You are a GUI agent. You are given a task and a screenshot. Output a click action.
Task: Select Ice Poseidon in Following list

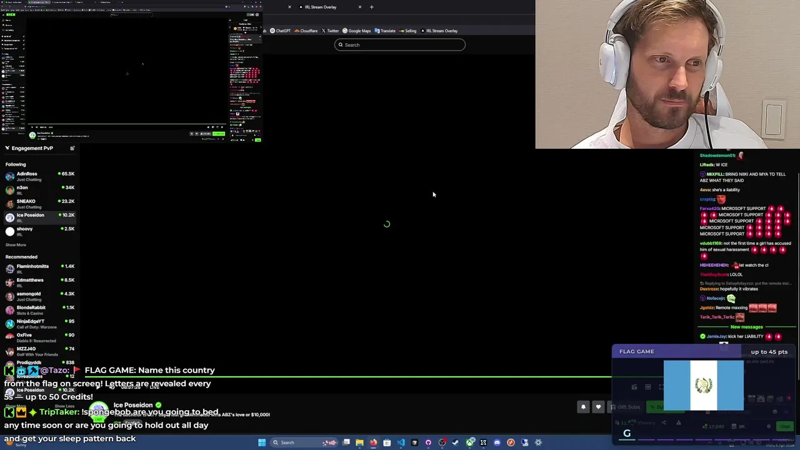[x=39, y=217]
